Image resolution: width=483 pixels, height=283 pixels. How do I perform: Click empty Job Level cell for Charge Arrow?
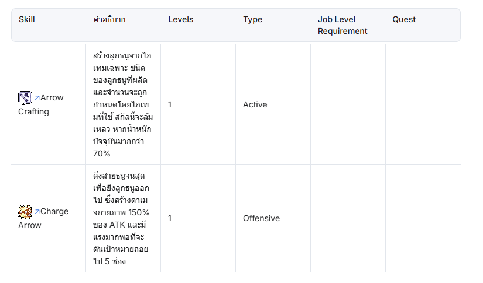348,218
